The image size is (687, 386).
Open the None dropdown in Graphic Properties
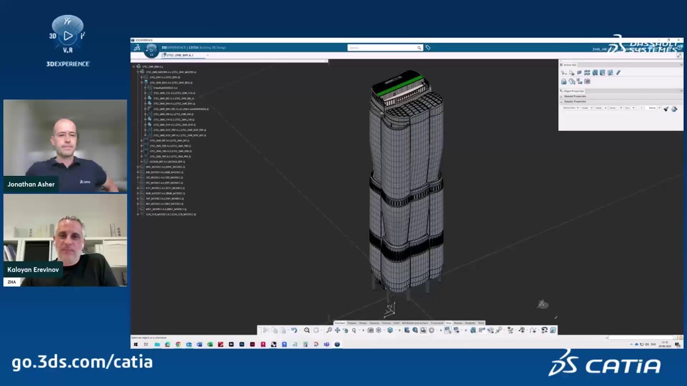click(x=654, y=108)
